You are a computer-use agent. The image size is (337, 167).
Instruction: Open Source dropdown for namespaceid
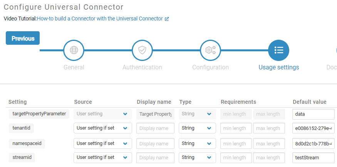[x=102, y=143]
